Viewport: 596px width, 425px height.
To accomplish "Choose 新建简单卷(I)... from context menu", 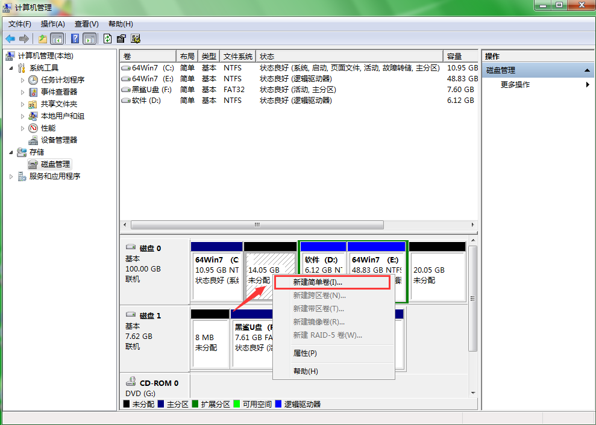I will 318,282.
